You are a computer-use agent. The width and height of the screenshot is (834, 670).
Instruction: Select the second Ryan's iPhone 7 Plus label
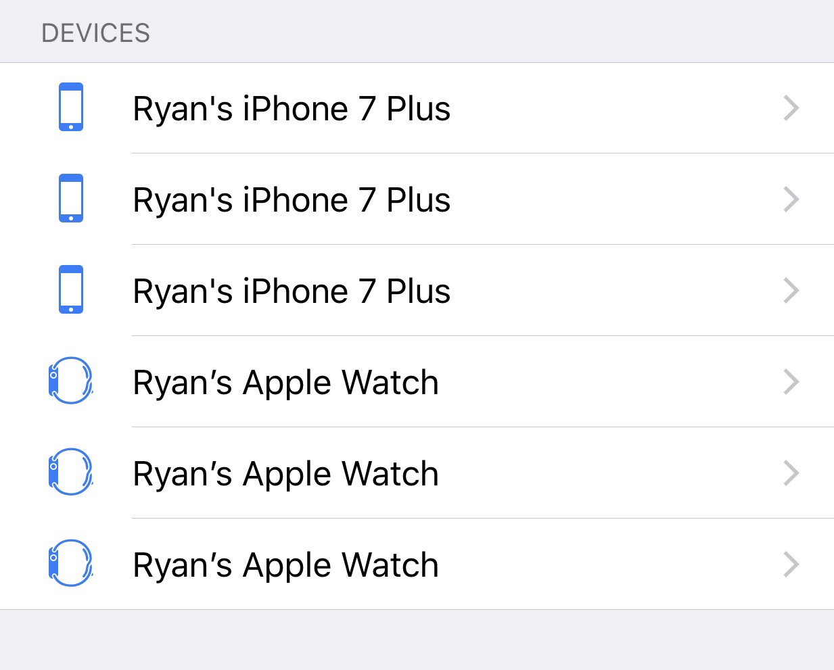click(x=292, y=200)
